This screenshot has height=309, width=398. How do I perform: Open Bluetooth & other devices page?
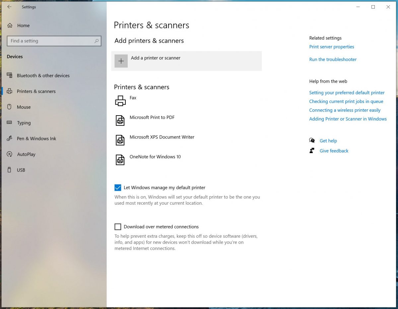pyautogui.click(x=43, y=76)
